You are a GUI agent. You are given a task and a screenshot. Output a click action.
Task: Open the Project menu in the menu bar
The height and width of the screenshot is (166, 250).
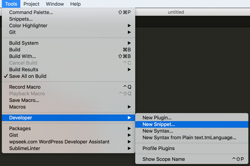point(31,4)
